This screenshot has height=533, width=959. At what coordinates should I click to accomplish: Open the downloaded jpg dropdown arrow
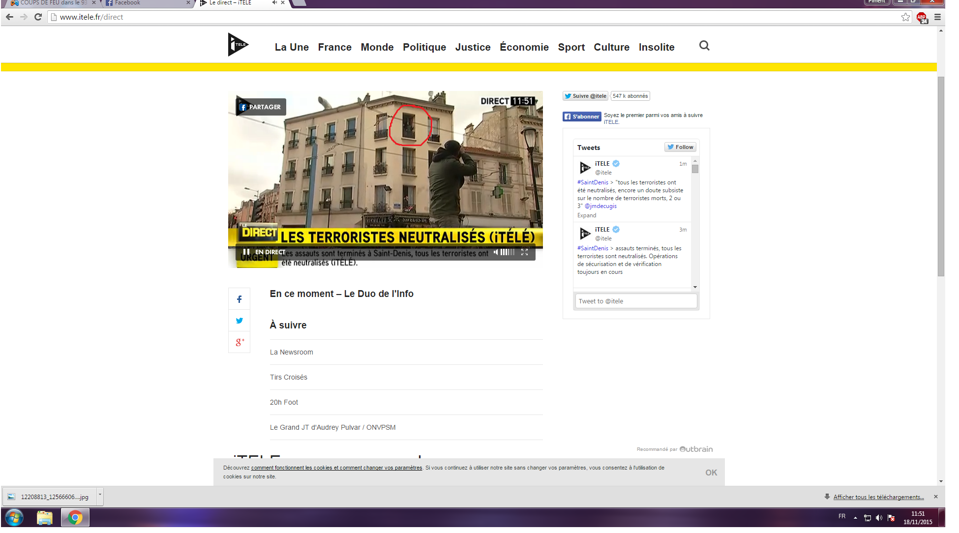[x=100, y=495]
